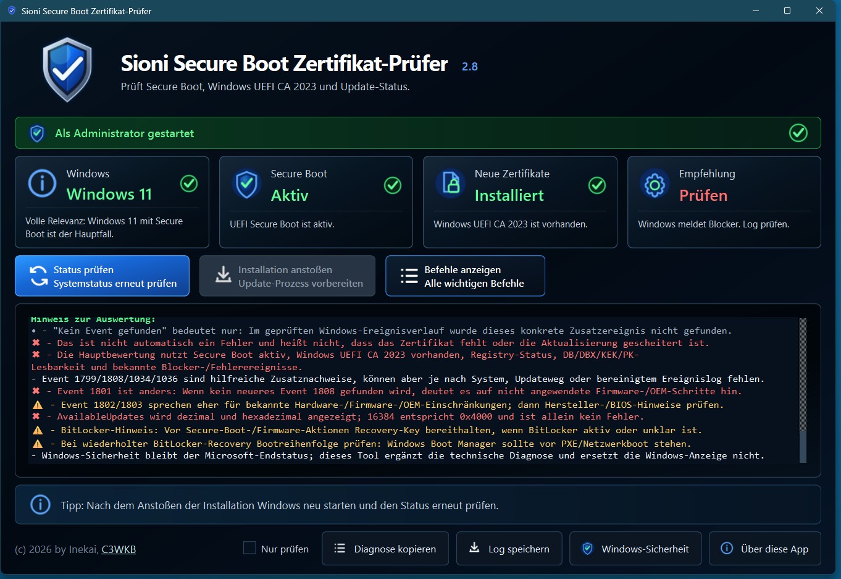
Task: Enable the Nur prüfen checkbox
Action: tap(249, 548)
